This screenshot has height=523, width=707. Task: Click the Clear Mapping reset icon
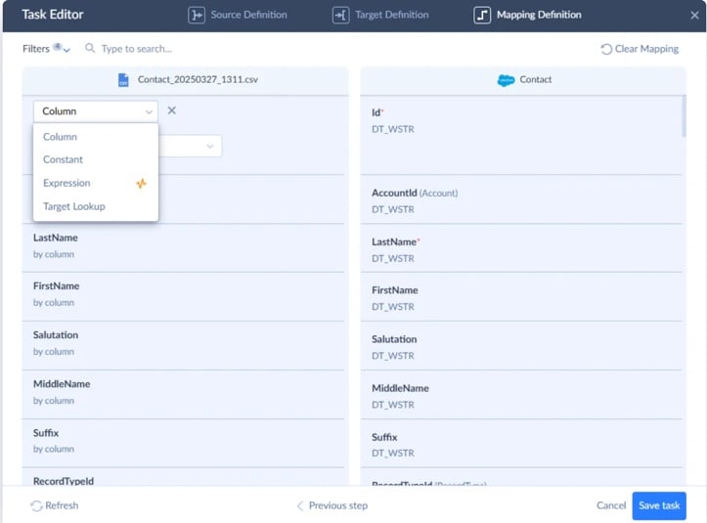[x=606, y=49]
